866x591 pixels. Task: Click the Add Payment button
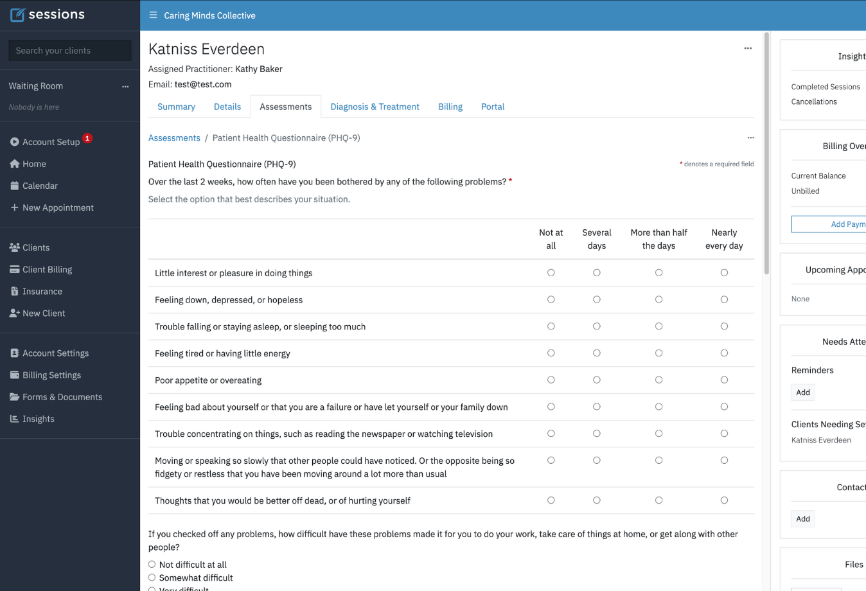tap(829, 224)
